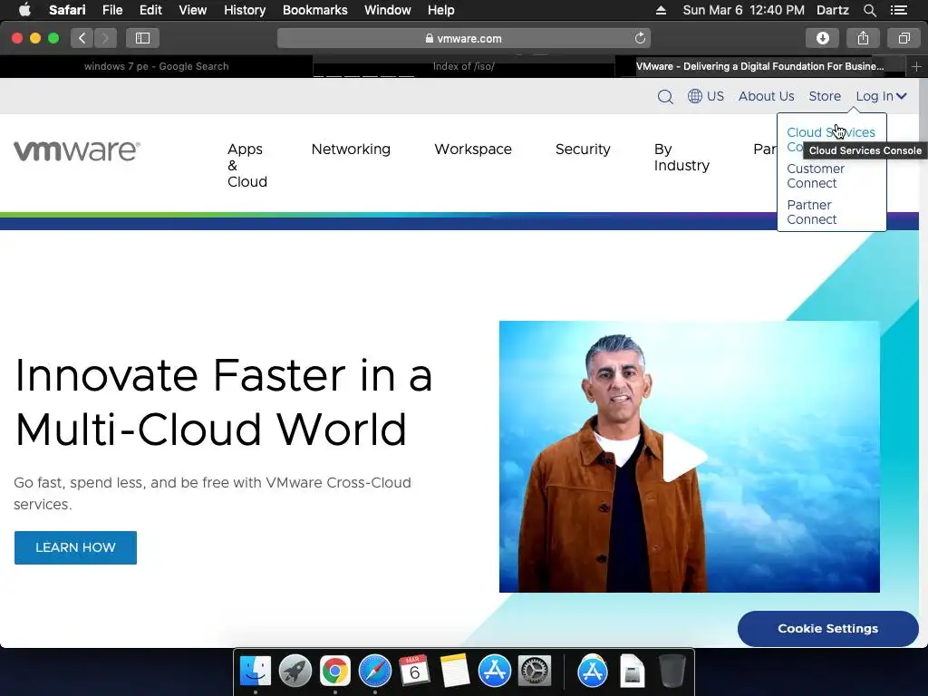Viewport: 928px width, 696px height.
Task: Click the Safari forward navigation arrow
Action: click(105, 38)
